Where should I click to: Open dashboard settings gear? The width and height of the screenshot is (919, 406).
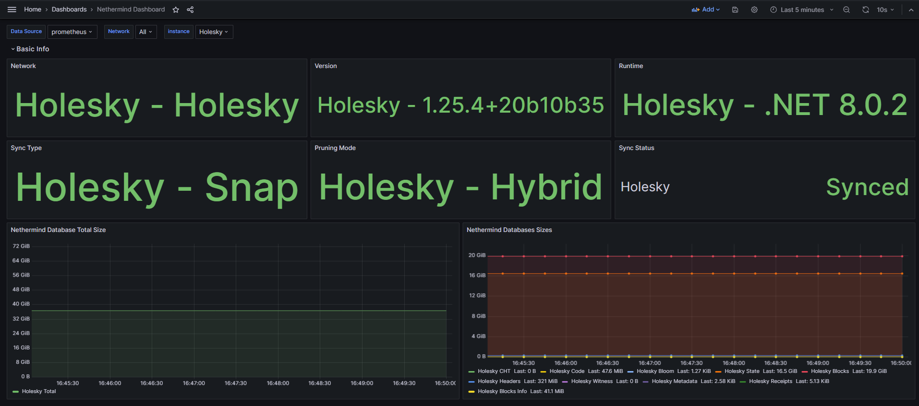pos(754,10)
